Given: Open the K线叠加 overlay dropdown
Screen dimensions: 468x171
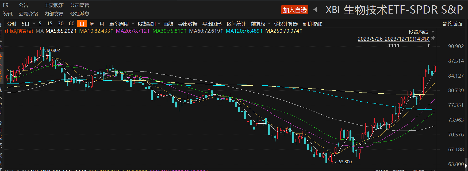Looking at the screenshot, I should coord(149,24).
